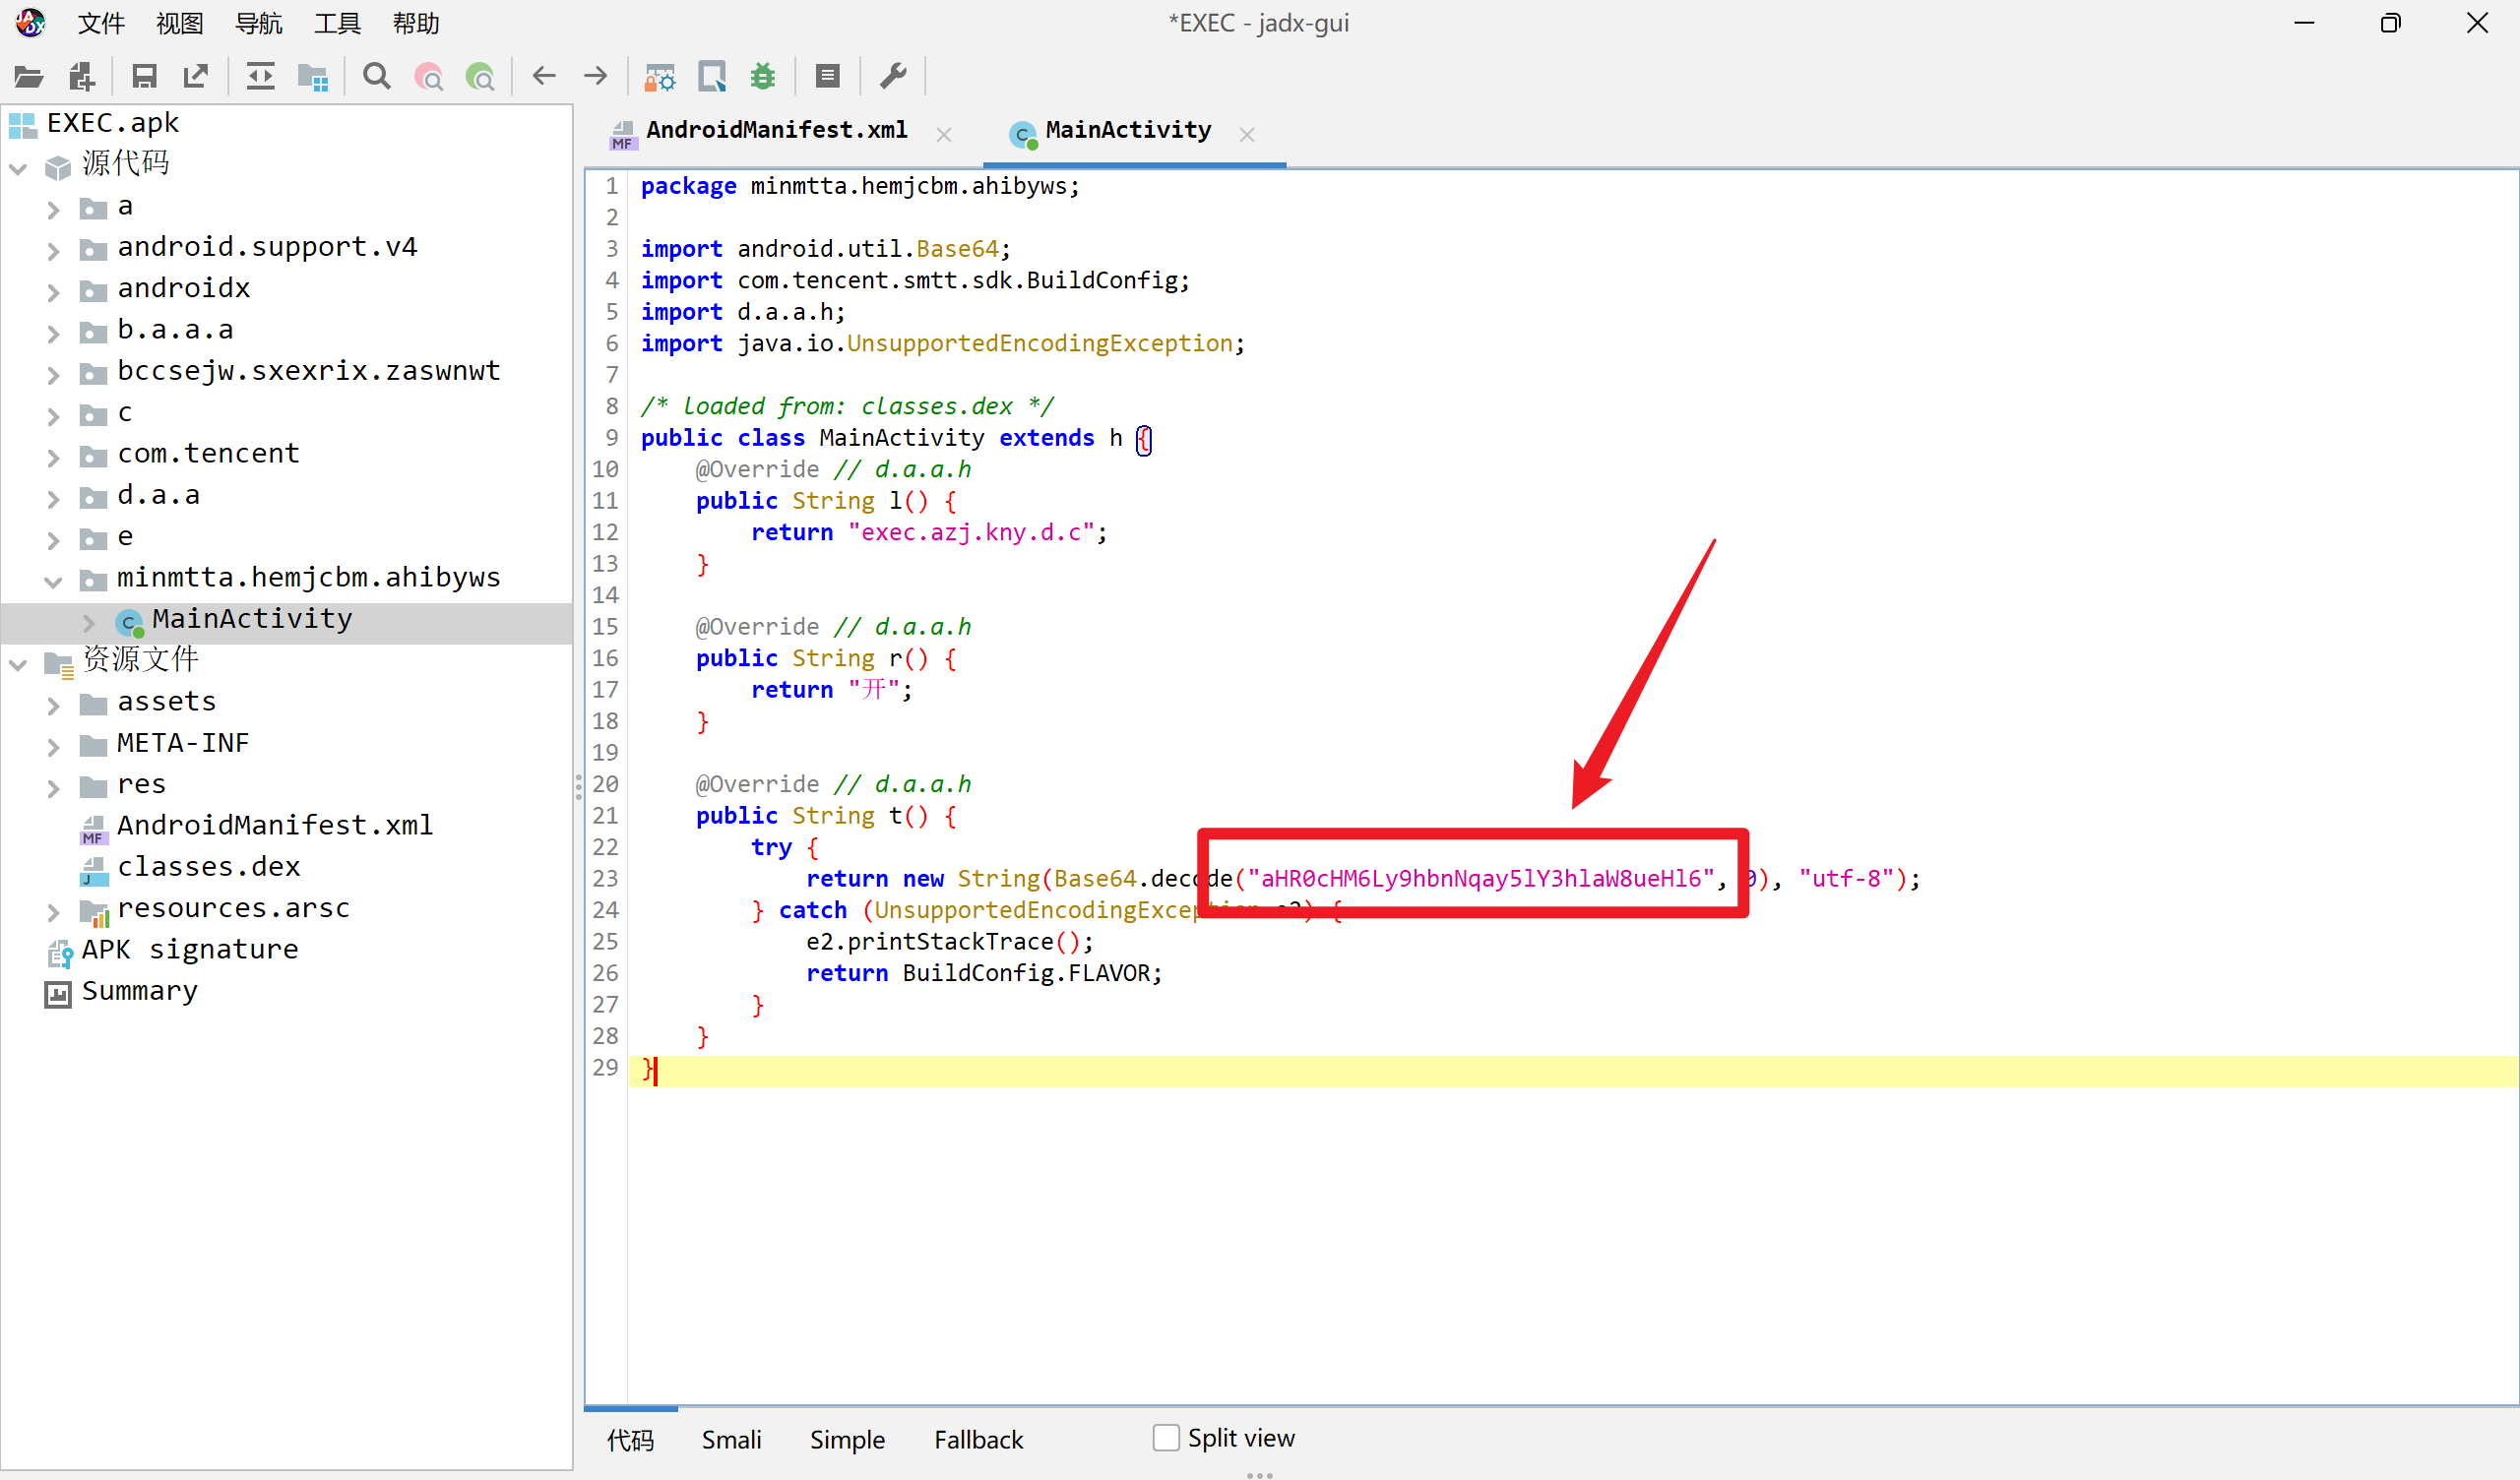Click Base64 class name in import line
Viewport: 2520px width, 1480px height.
pyautogui.click(x=957, y=249)
